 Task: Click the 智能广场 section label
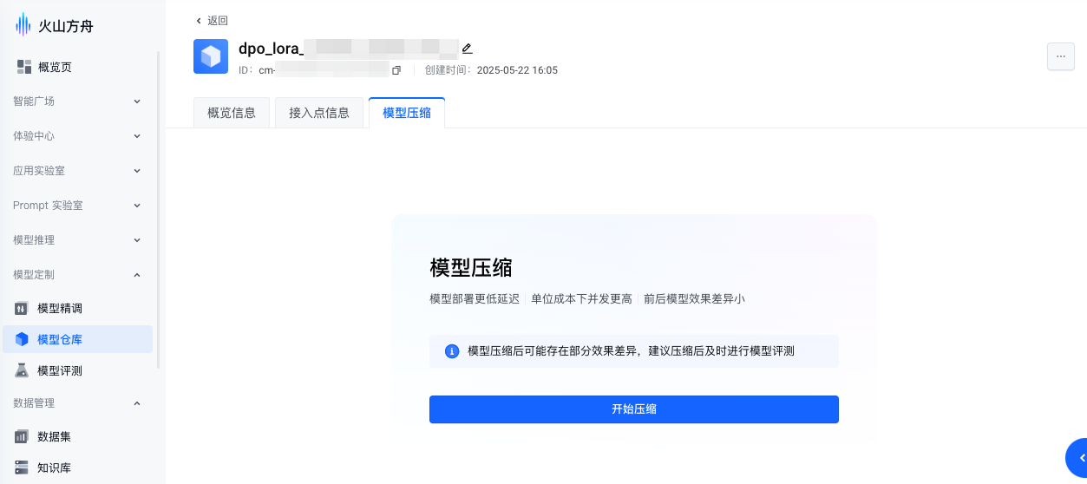pos(34,101)
